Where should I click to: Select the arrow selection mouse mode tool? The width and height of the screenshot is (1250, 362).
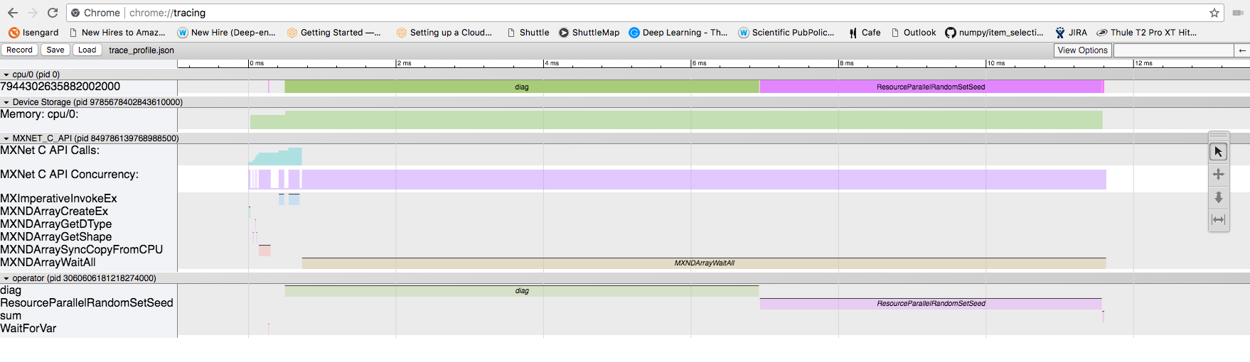[x=1218, y=152]
